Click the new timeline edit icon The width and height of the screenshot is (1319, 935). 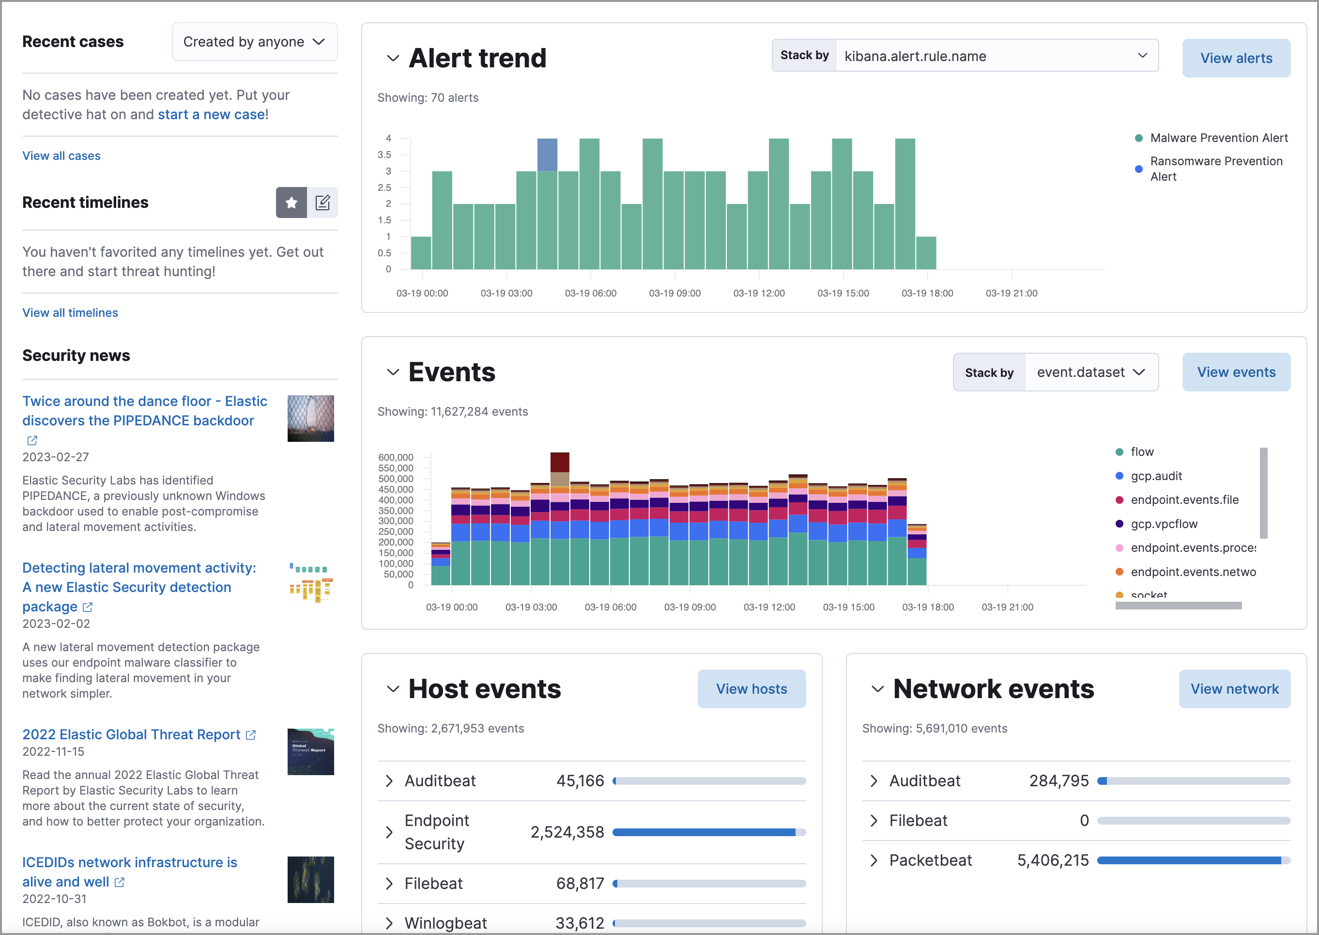[x=322, y=202]
